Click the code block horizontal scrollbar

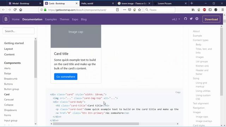(x=96, y=124)
